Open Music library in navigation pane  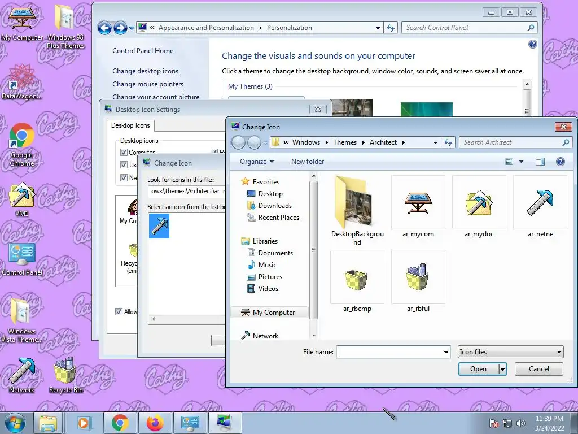tap(267, 264)
